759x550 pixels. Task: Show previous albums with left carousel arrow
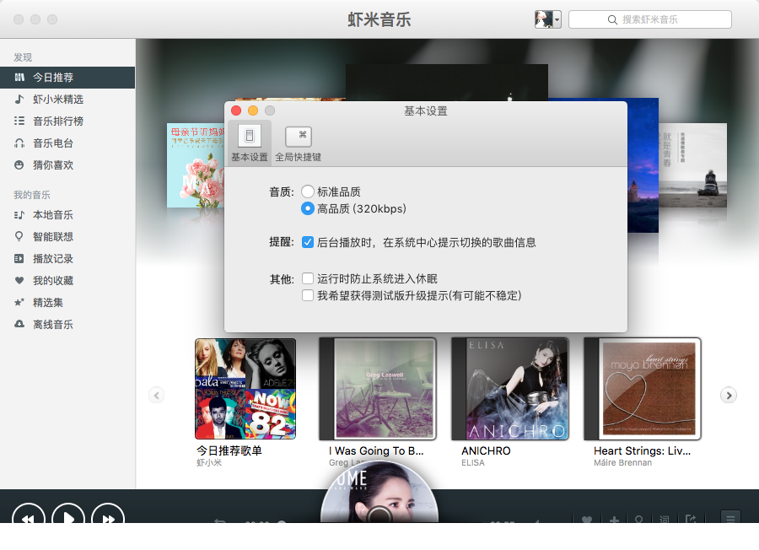156,395
